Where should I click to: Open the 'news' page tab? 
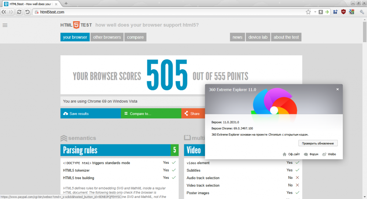coord(237,37)
